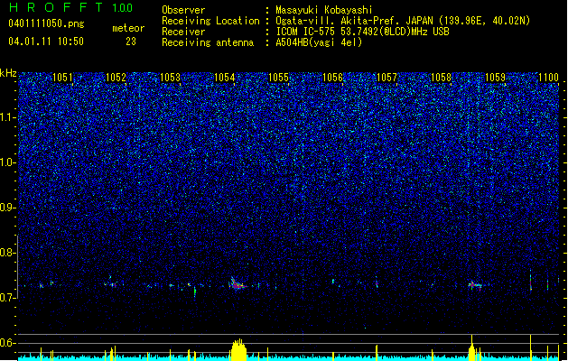The height and width of the screenshot is (361, 568).
Task: Click the kHz axis unit label
Action: pyautogui.click(x=8, y=73)
